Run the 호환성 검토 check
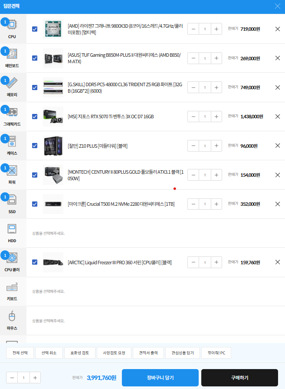 79,353
